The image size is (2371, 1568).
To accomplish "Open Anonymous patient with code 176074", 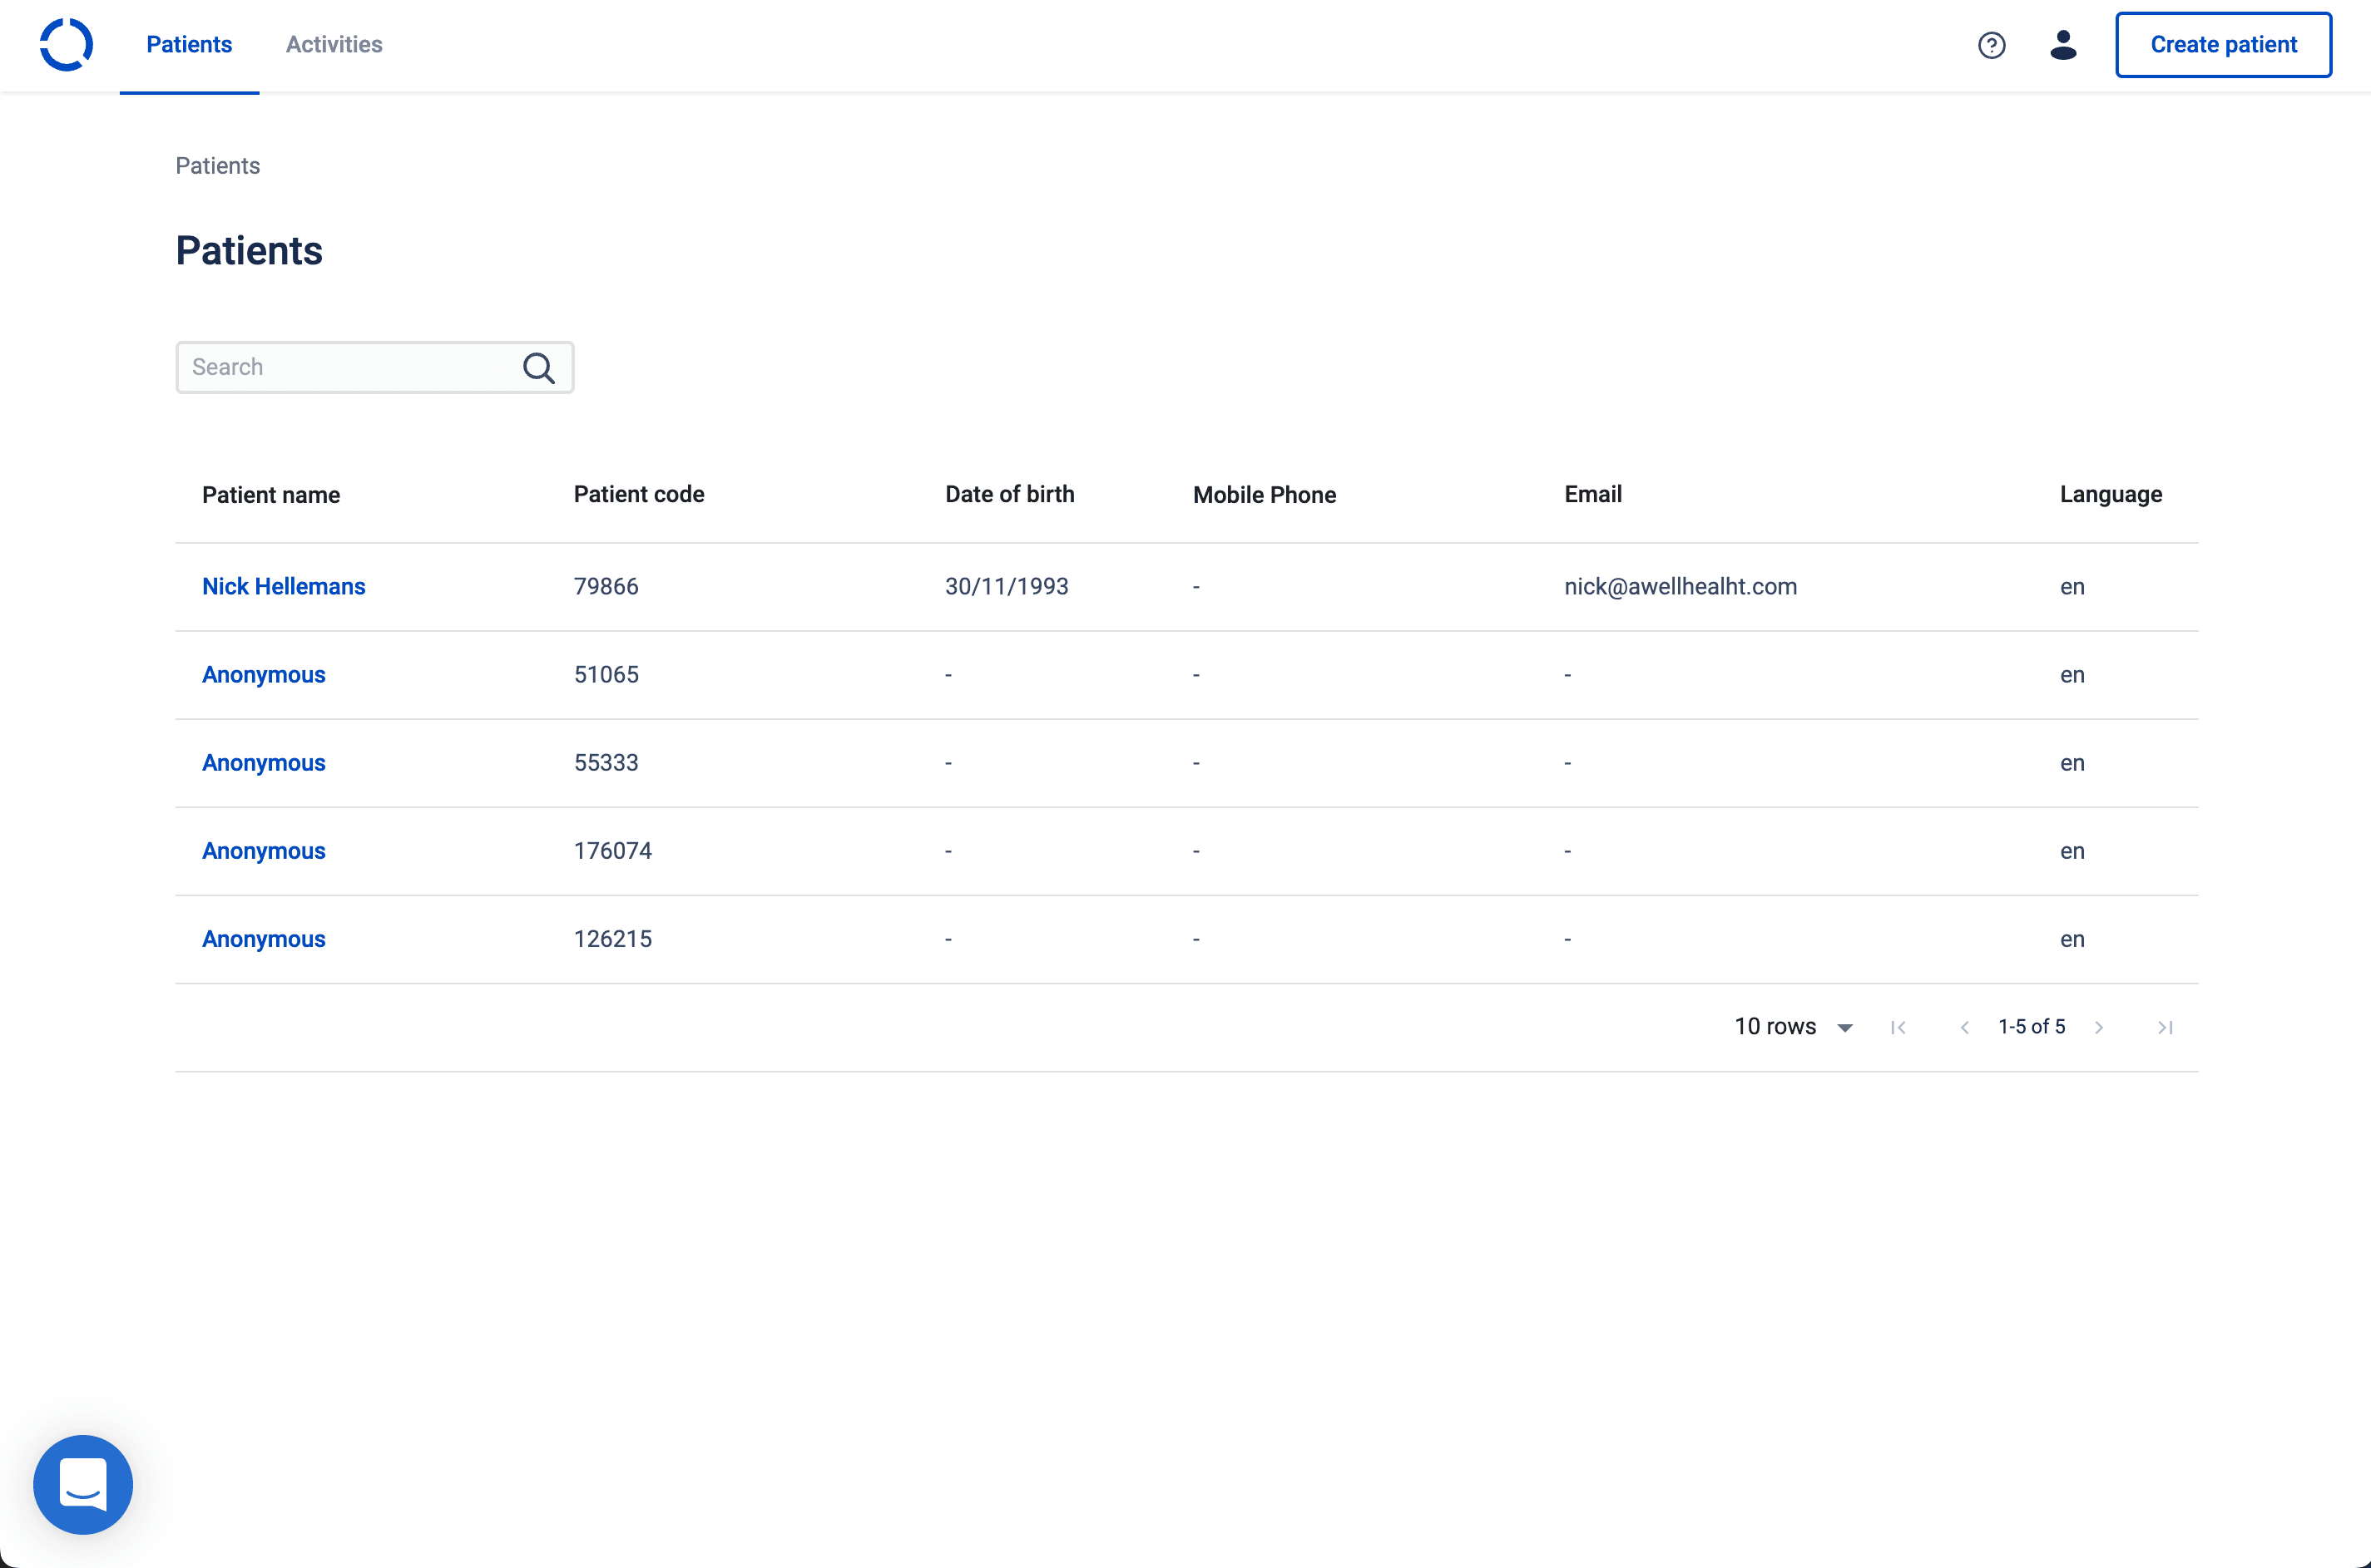I will pyautogui.click(x=263, y=851).
